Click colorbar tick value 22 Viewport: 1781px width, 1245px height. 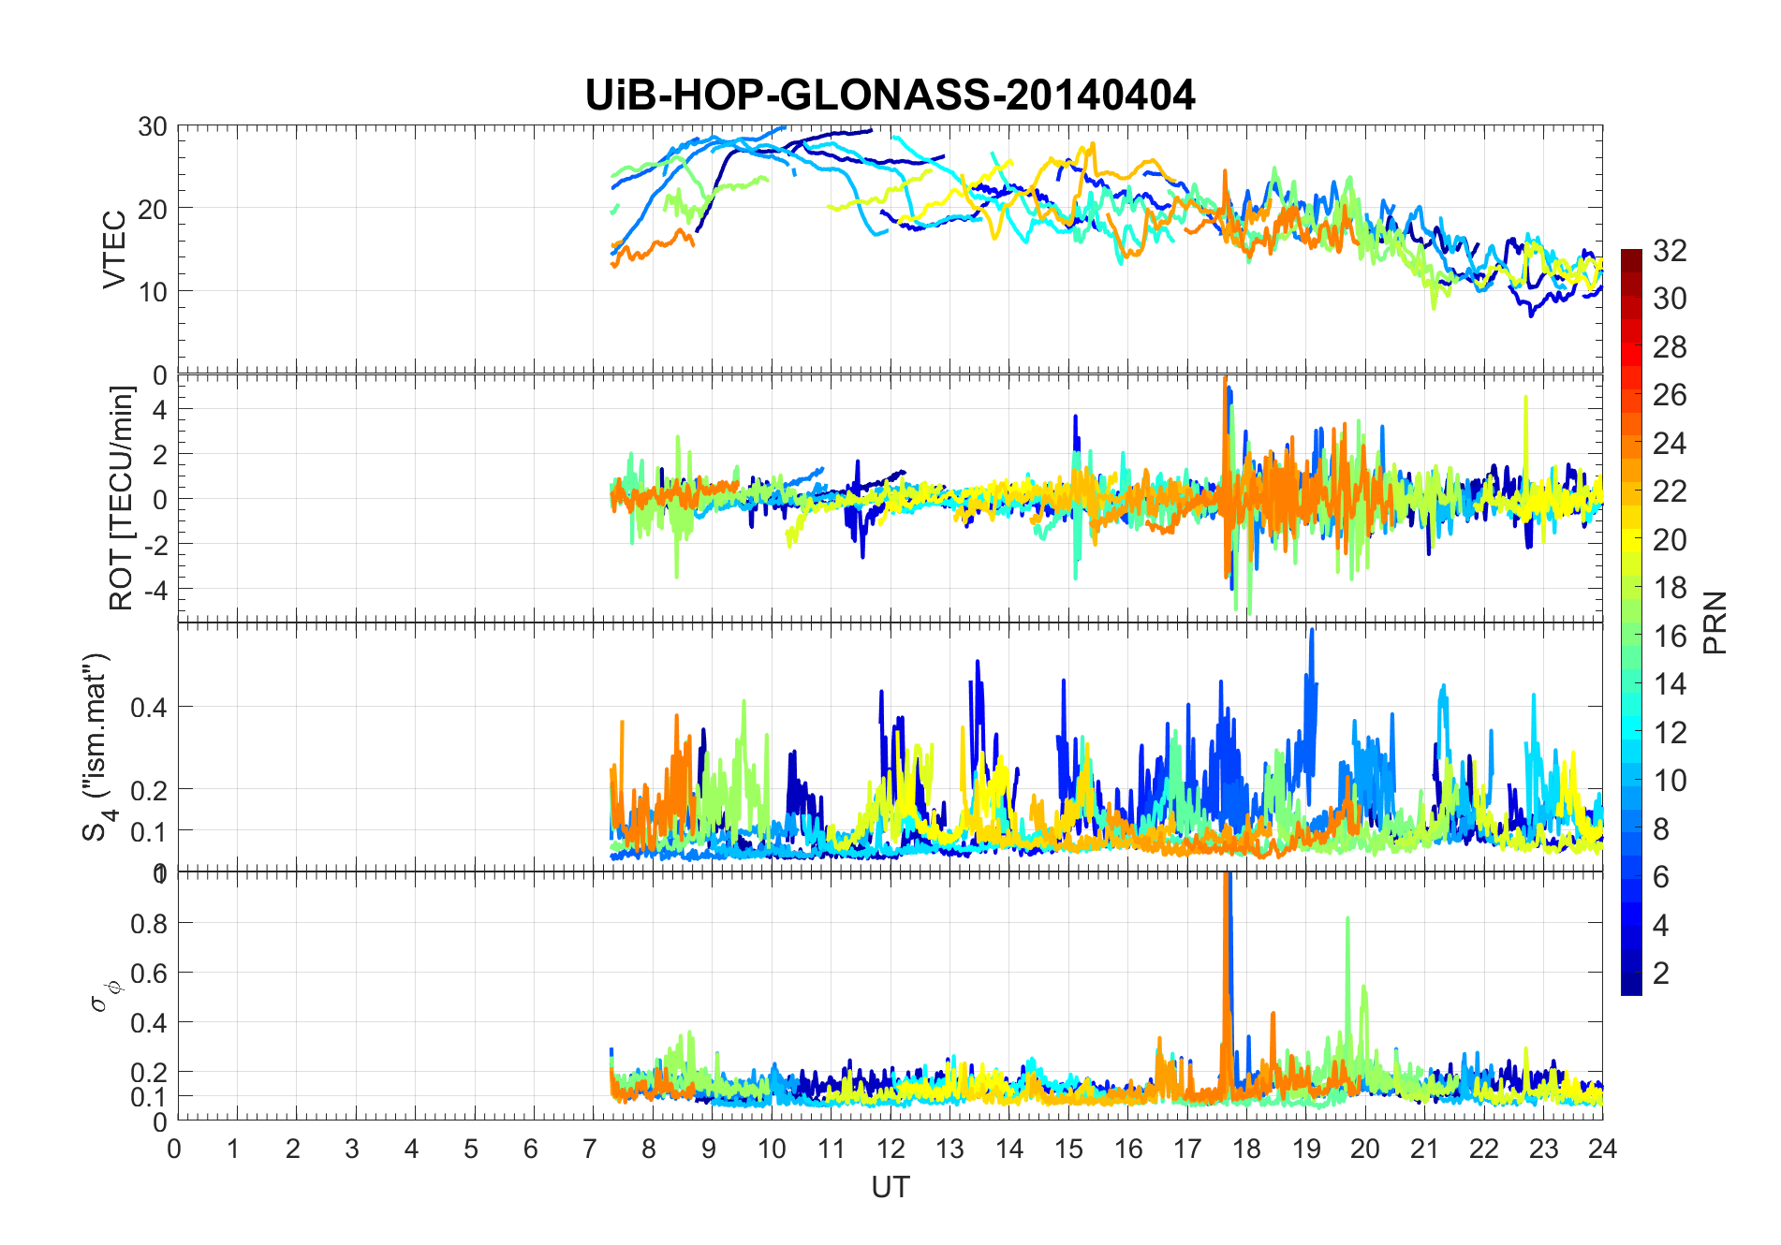[x=1670, y=491]
